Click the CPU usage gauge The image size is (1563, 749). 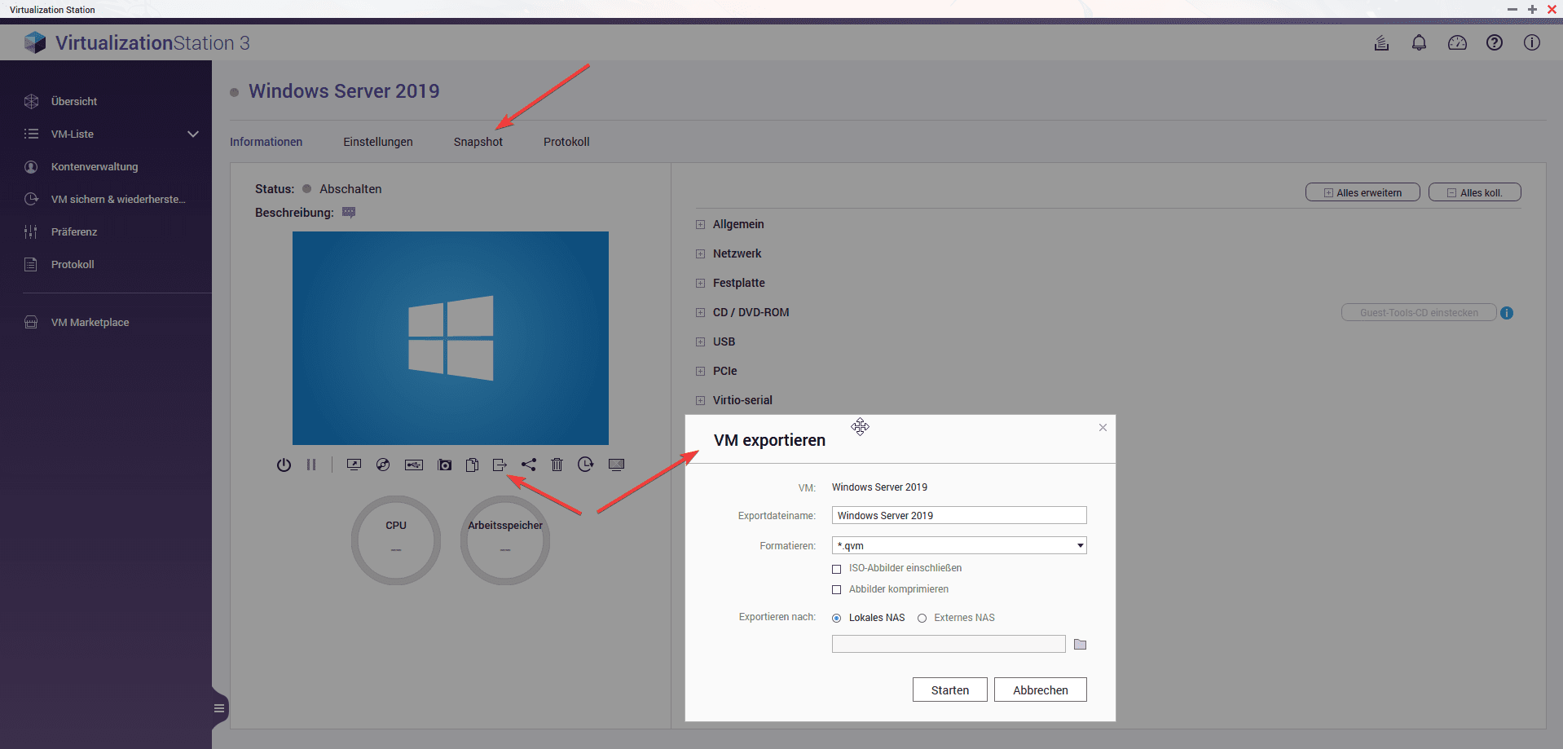coord(396,540)
